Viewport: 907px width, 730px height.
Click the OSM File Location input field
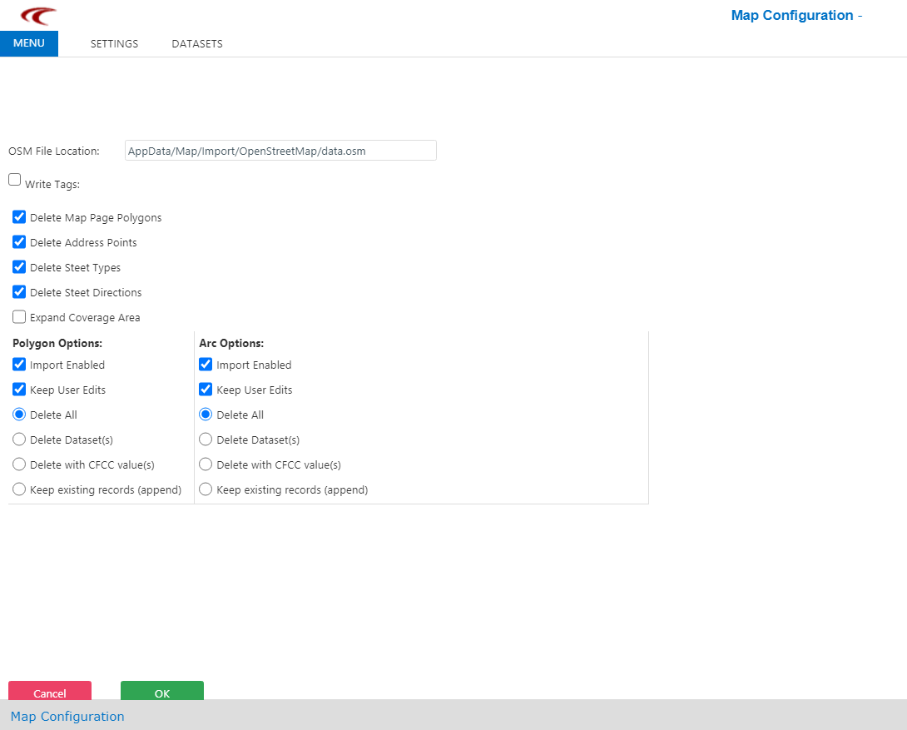point(280,151)
